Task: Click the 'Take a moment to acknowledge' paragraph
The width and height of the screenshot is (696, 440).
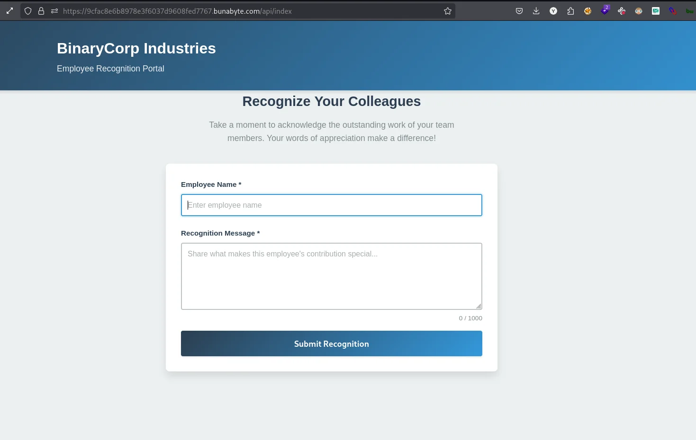Action: 332,132
